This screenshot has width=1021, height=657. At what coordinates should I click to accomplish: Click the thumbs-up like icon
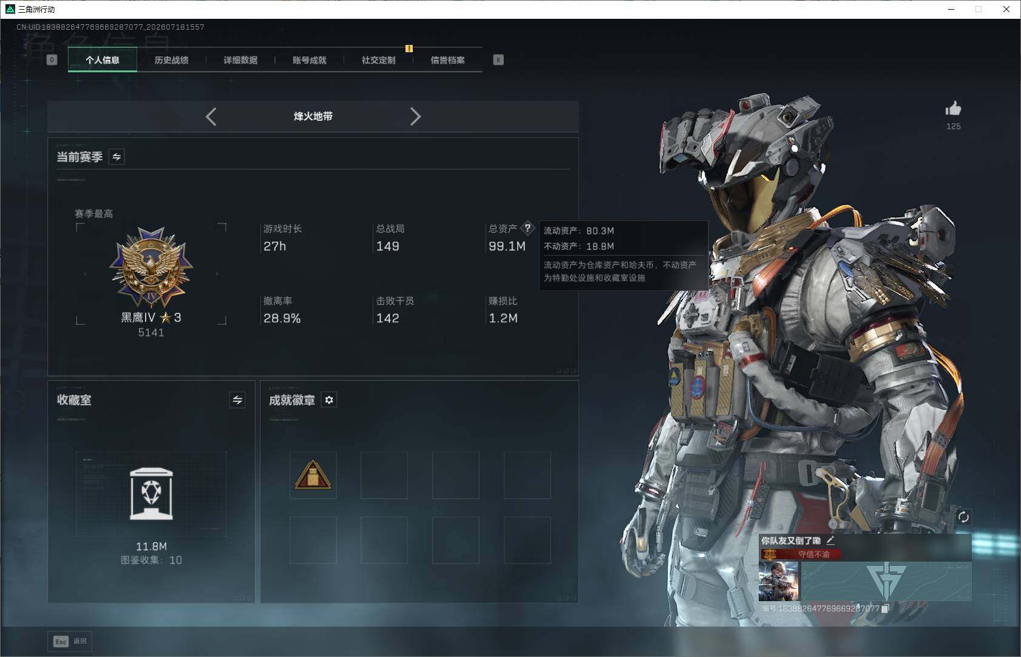(953, 109)
